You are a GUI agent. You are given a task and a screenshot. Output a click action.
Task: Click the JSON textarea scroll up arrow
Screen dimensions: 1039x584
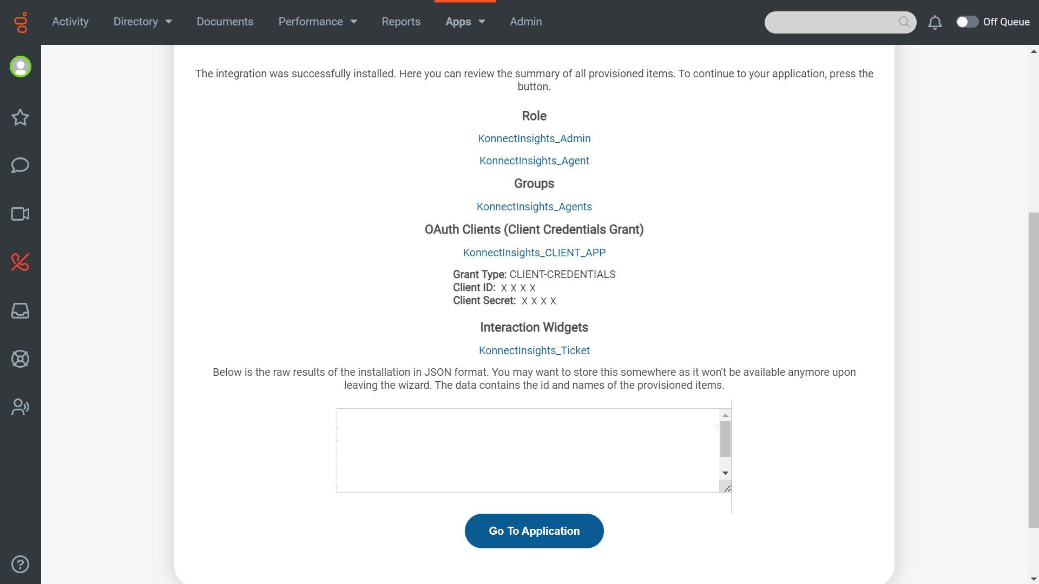pos(725,415)
